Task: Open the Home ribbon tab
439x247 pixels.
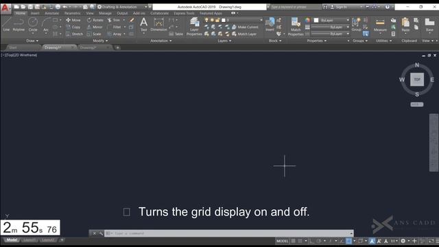Action: [20, 13]
